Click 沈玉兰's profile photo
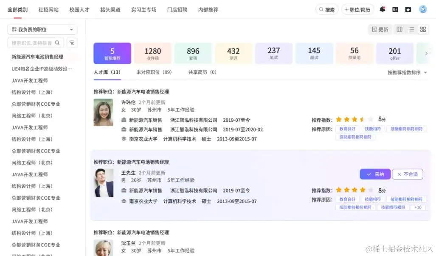The width and height of the screenshot is (436, 256). [x=104, y=248]
